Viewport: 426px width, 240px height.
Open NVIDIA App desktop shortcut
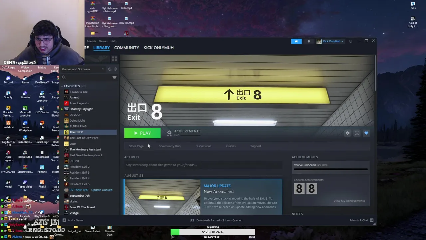8,169
